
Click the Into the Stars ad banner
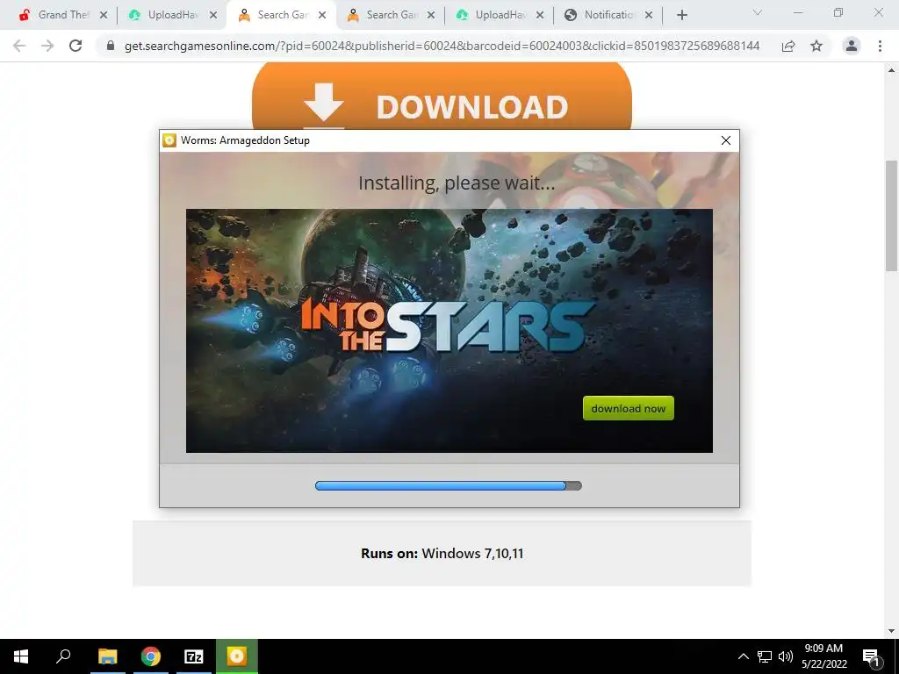[449, 331]
